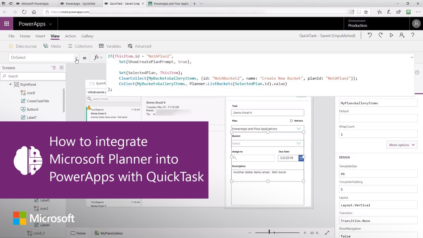Viewport: 423px width, 238px height.
Task: Open the browser favorites hub
Action: (x=379, y=12)
